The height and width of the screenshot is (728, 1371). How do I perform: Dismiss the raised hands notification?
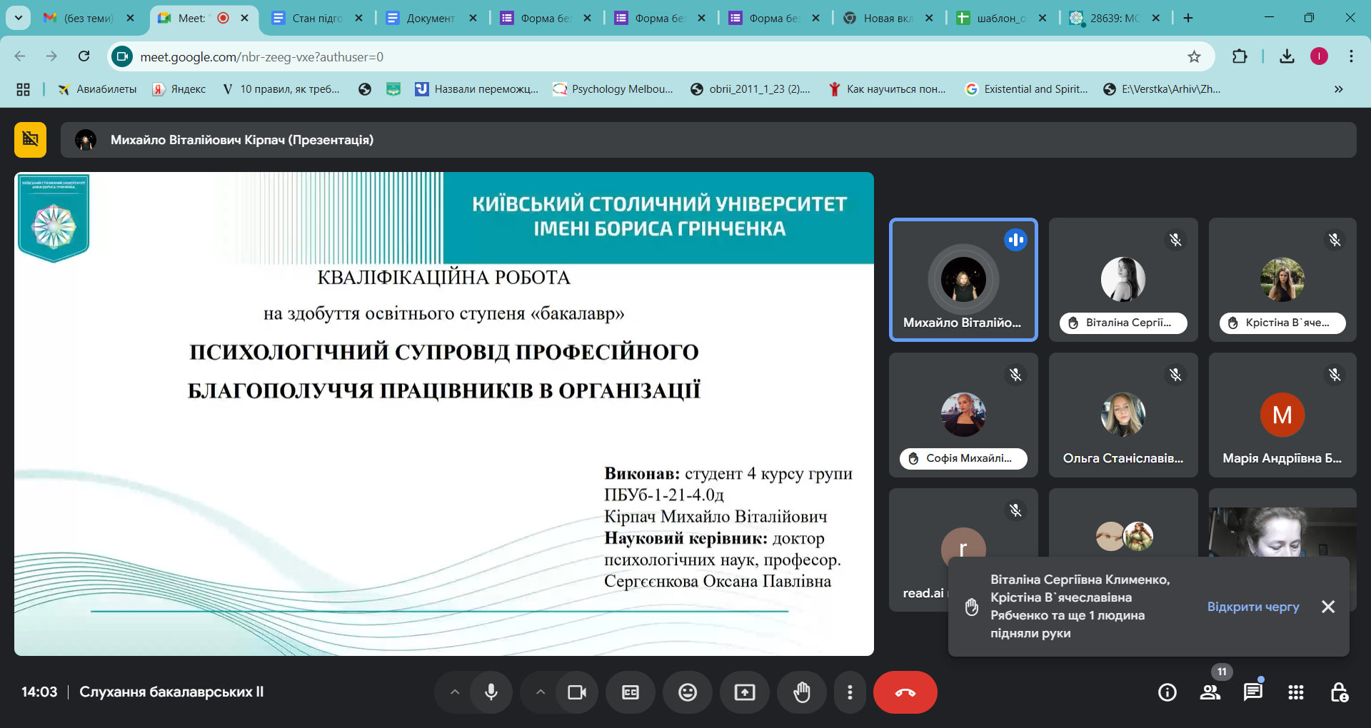tap(1328, 607)
